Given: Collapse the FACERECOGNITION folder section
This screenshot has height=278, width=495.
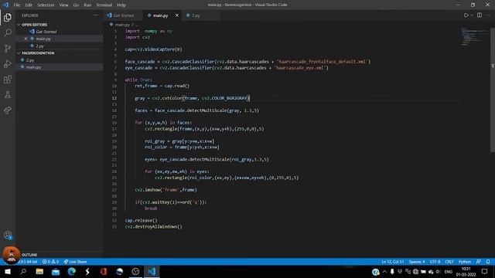Looking at the screenshot, I should [x=38, y=53].
